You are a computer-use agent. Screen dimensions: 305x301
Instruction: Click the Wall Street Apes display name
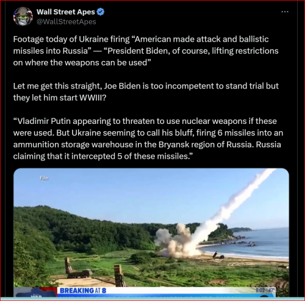66,12
